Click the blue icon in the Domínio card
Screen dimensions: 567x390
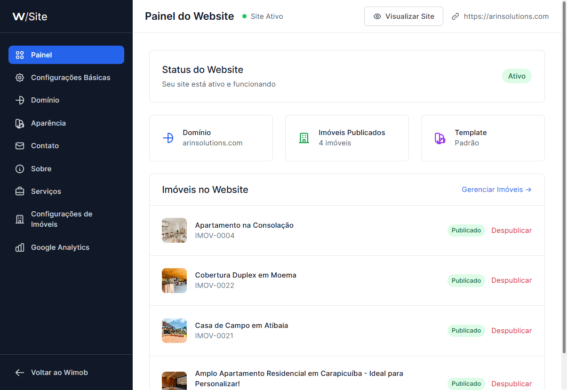[x=168, y=138]
